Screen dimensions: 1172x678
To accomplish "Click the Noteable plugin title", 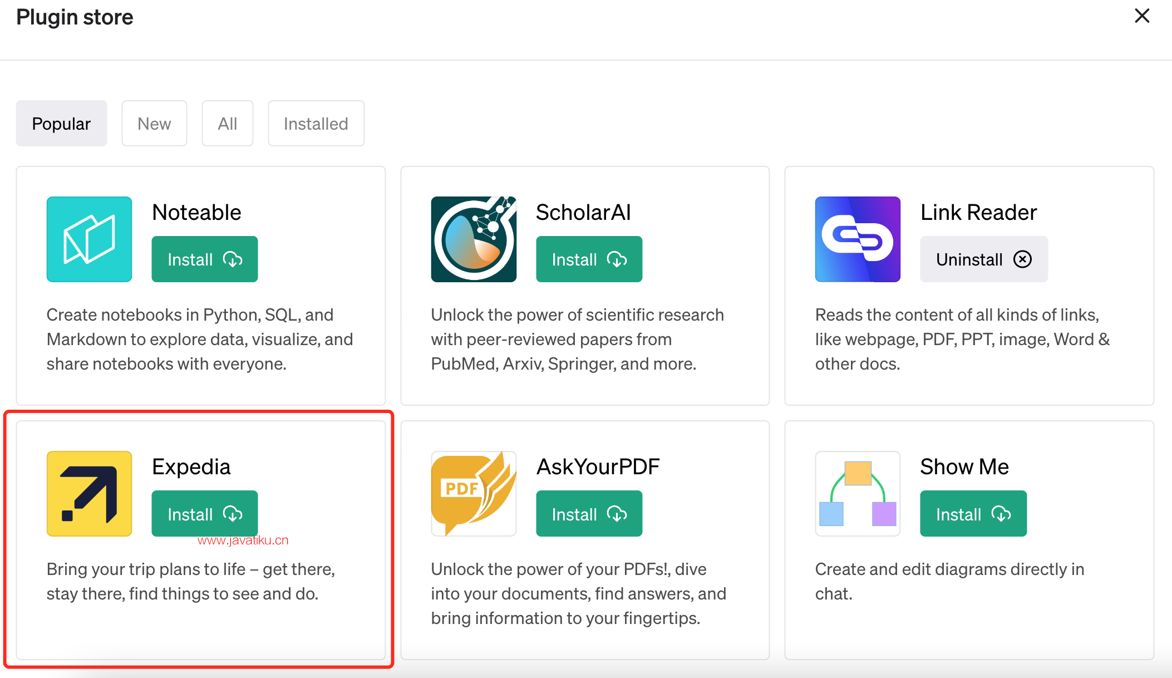I will pos(196,212).
